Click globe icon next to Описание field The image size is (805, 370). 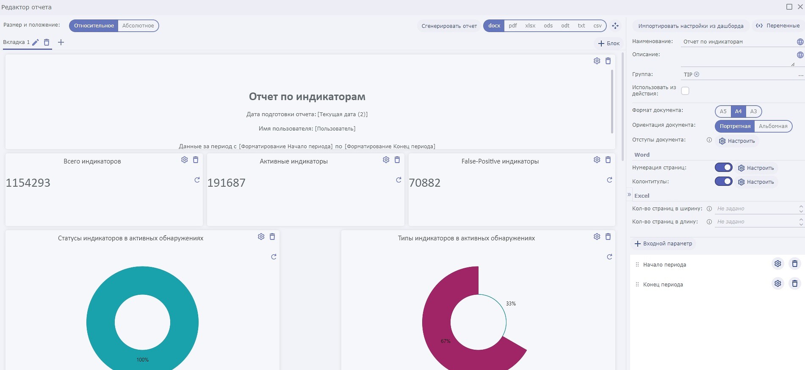click(x=800, y=55)
